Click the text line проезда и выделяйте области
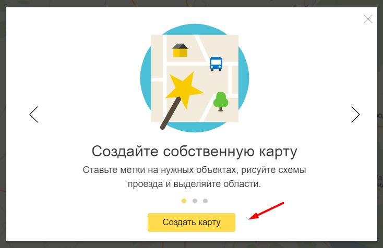 [x=194, y=184]
